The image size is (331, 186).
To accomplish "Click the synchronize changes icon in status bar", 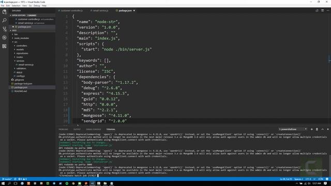I will [x=15, y=179].
